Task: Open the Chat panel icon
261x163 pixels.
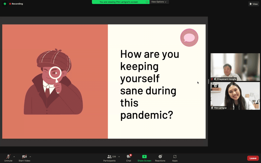Action: (x=129, y=157)
